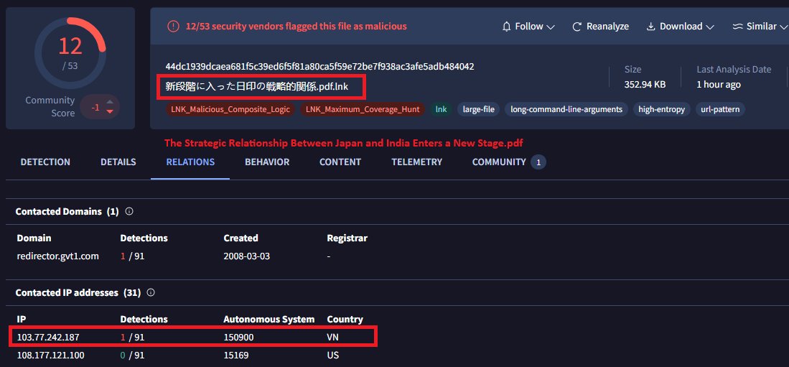Click the Contacted IP addresses (31) heading

click(78, 292)
